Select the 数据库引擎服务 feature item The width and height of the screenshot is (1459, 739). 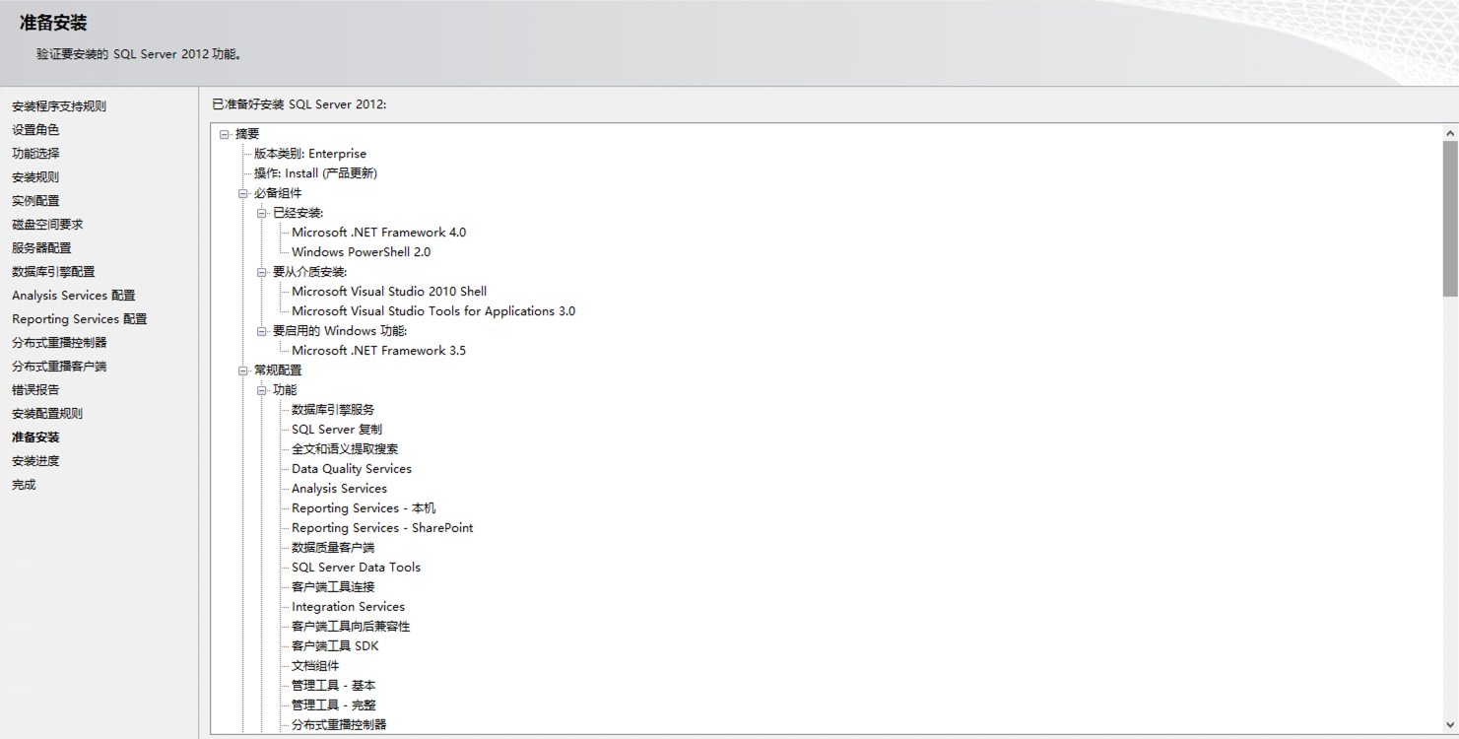click(333, 410)
